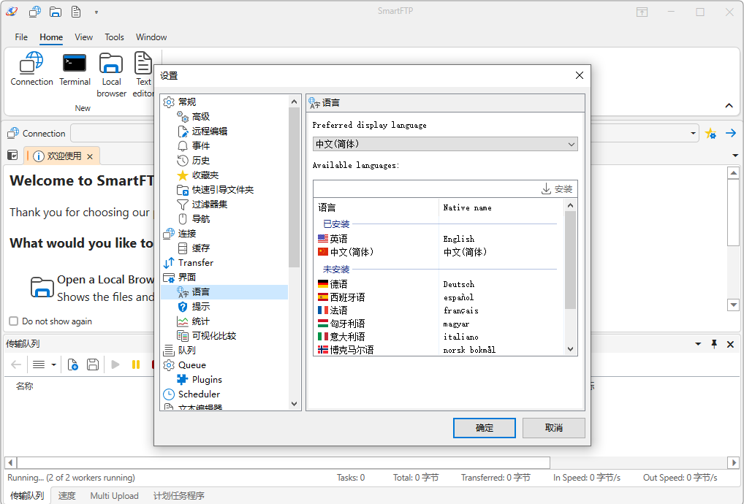
Task: Open a new Connection from the ribbon
Action: pos(31,69)
